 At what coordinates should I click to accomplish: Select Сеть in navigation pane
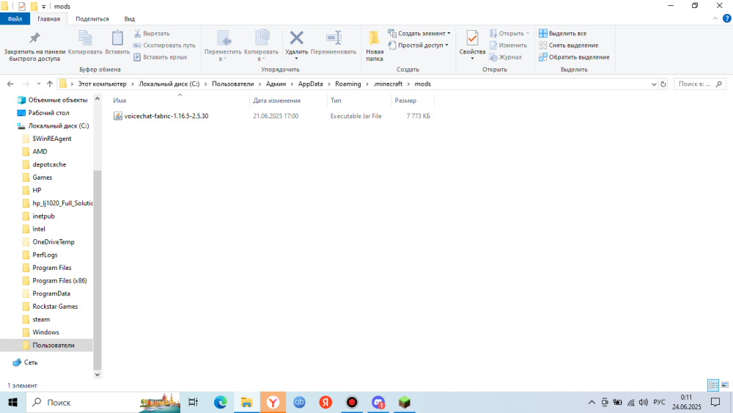[x=31, y=362]
